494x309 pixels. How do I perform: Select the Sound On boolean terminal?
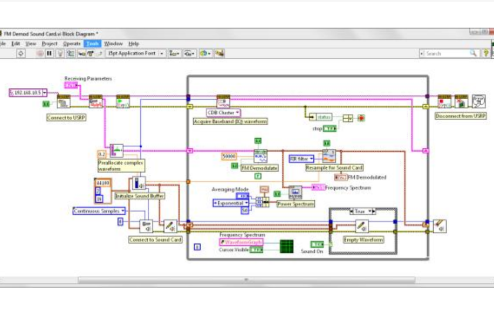[x=317, y=244]
